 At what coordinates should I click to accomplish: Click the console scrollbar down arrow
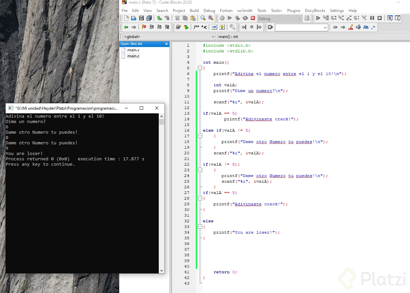click(x=162, y=271)
